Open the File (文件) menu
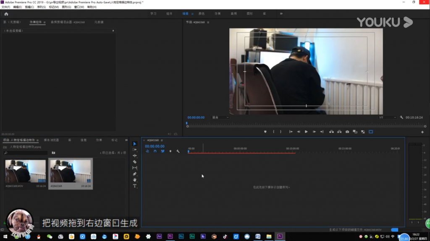 pyautogui.click(x=6, y=7)
